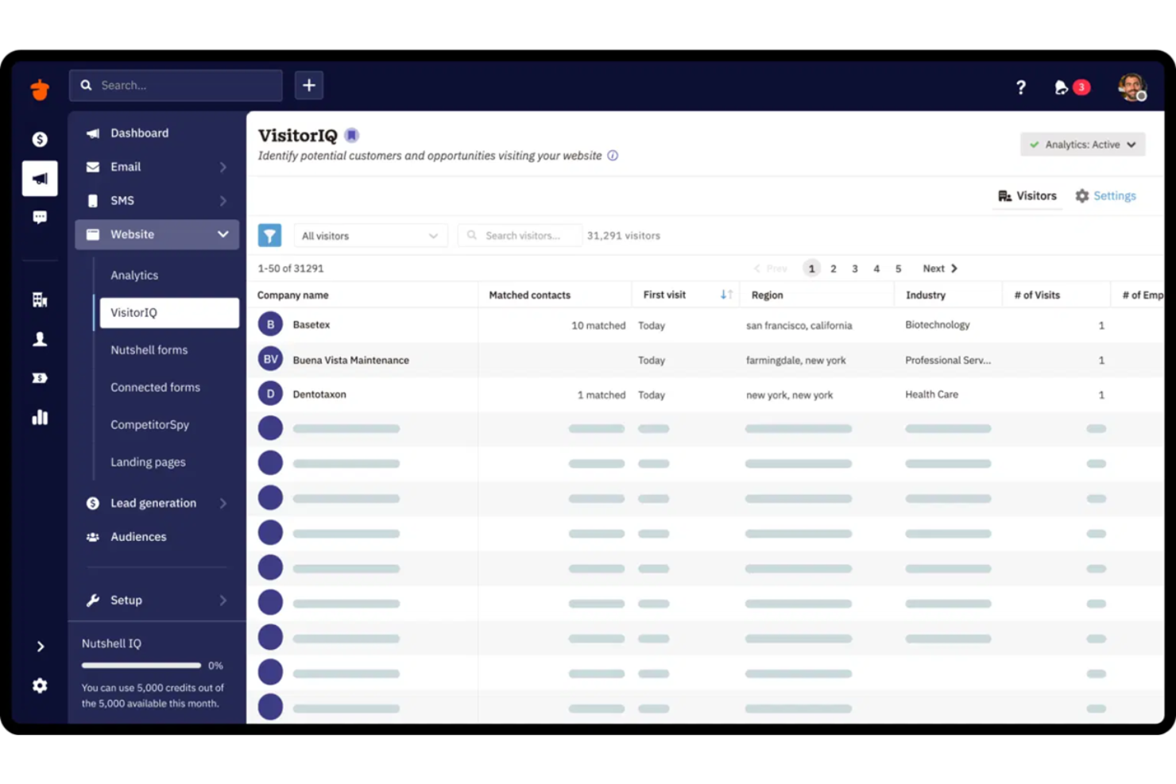The image size is (1176, 784).
Task: Go to the Next page of visitors
Action: pyautogui.click(x=939, y=268)
